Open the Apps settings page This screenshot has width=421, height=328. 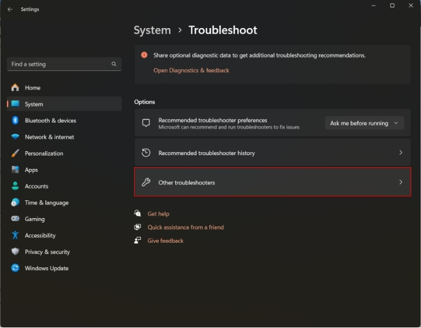point(64,169)
